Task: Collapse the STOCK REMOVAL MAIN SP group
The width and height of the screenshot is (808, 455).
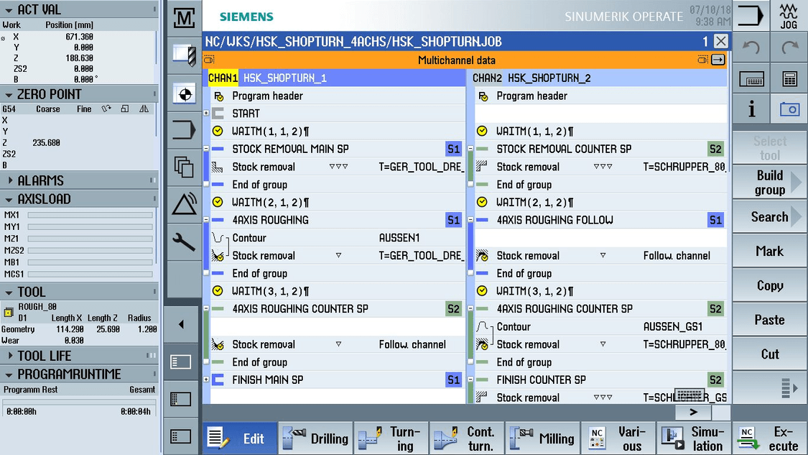Action: [206, 149]
